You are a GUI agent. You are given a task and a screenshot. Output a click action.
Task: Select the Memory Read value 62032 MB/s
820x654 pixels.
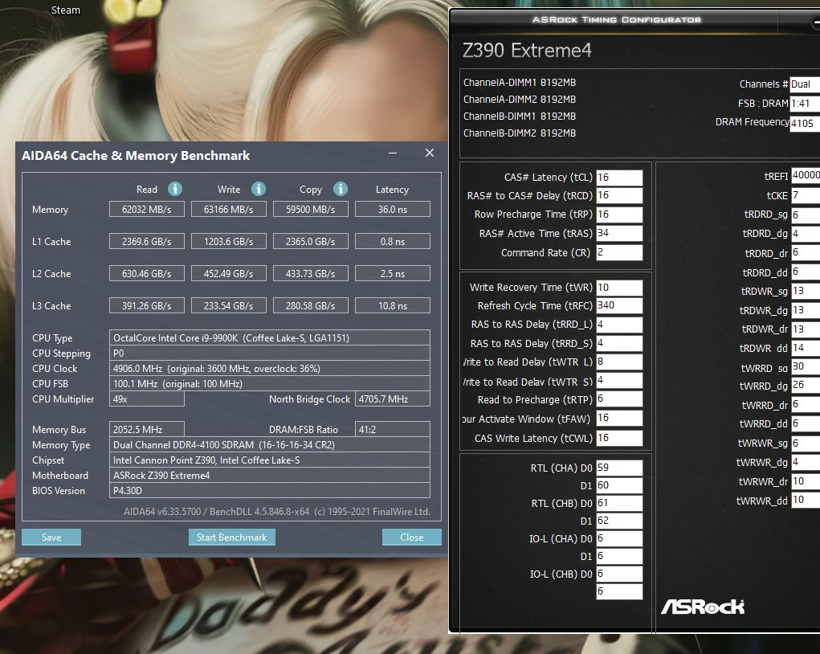tap(147, 209)
